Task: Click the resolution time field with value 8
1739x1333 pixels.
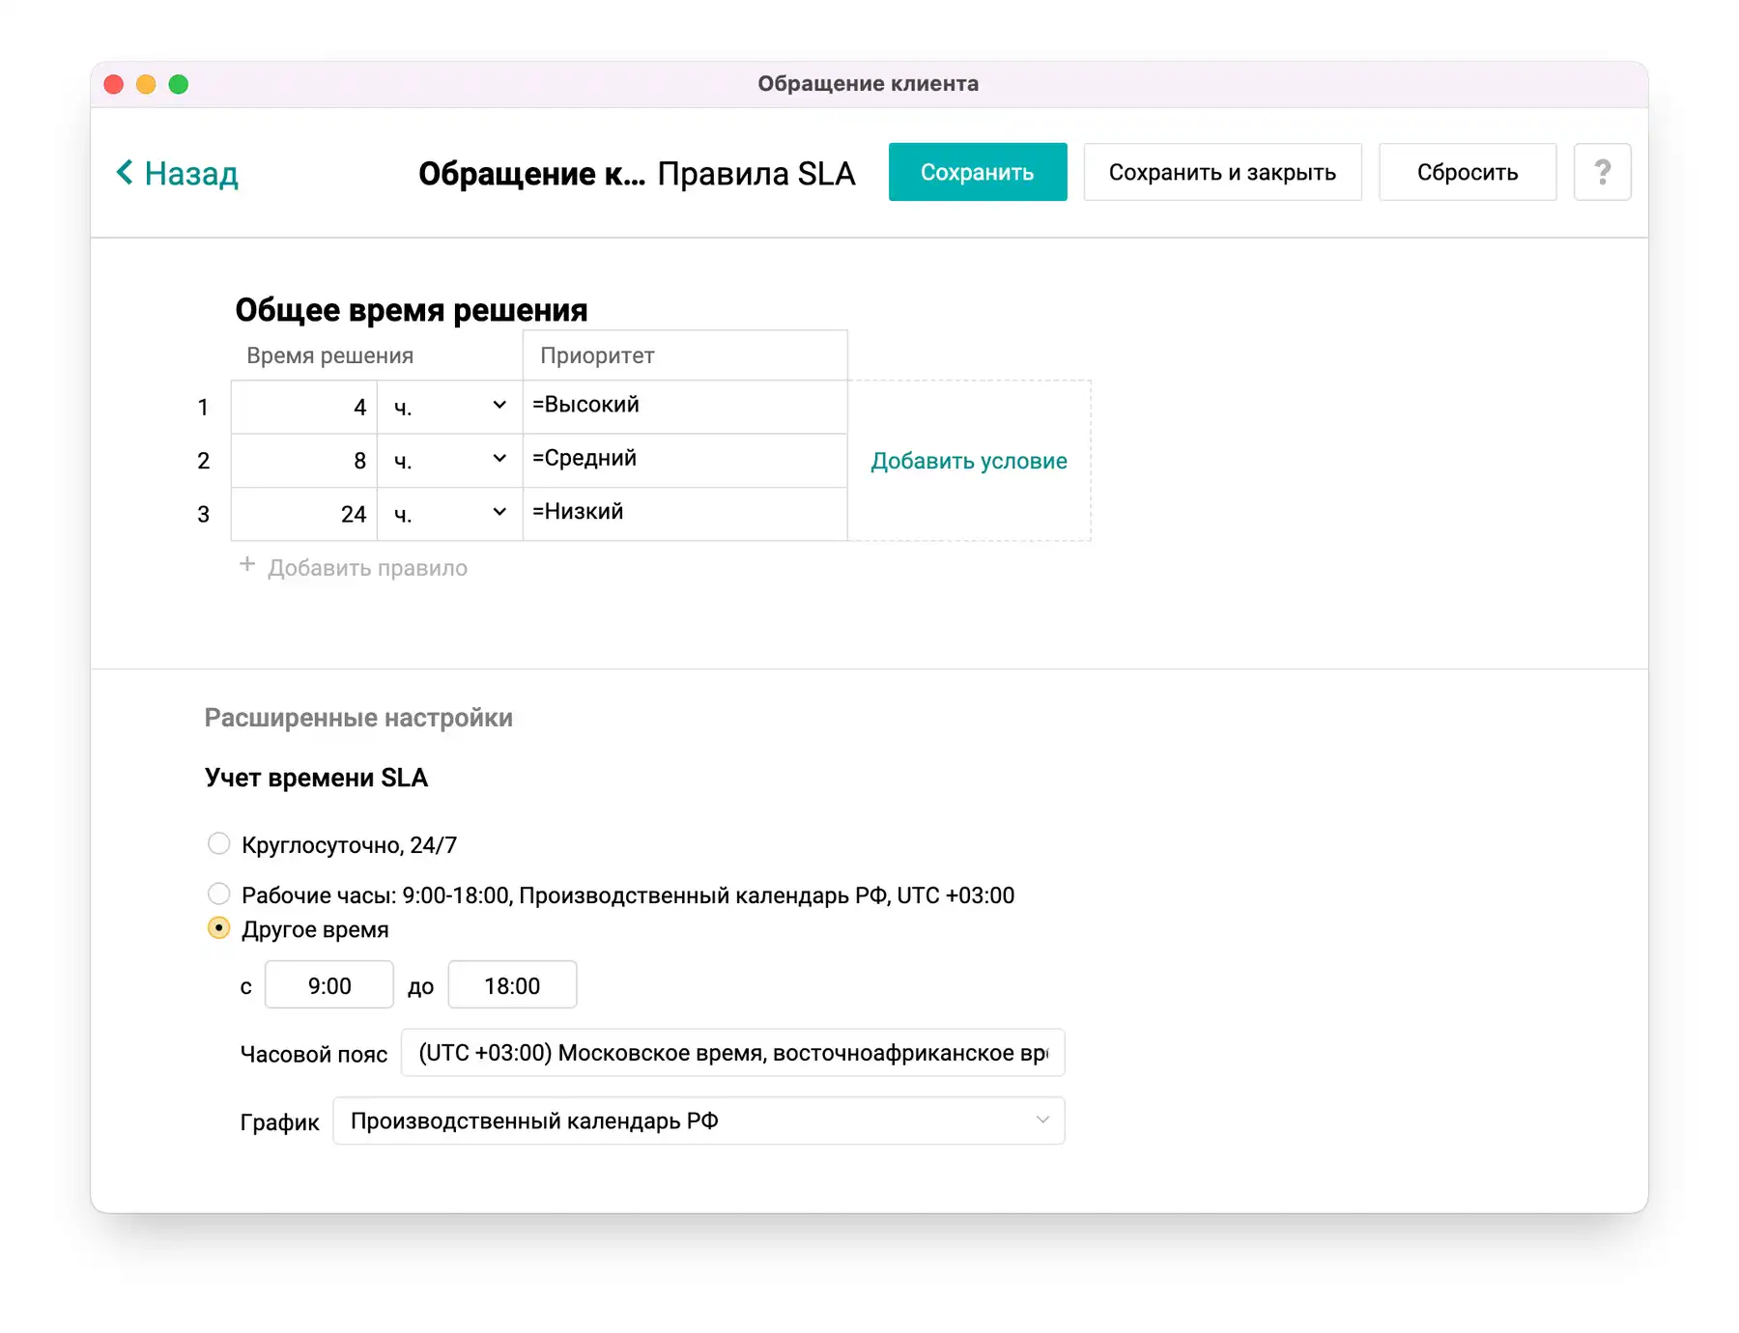Action: coord(304,461)
